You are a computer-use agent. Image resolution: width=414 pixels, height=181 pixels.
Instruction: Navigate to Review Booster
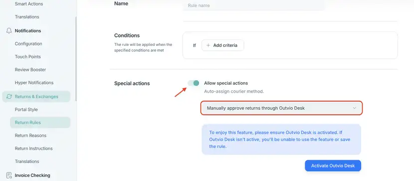click(x=30, y=70)
